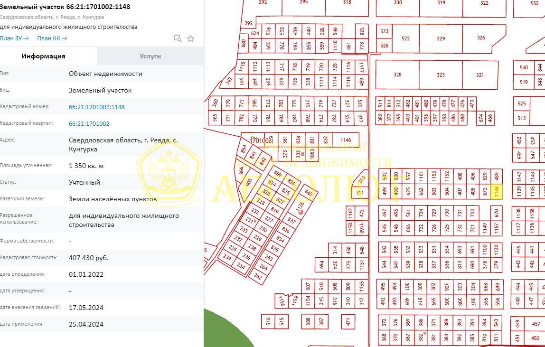The image size is (545, 347).
Task: Select the area value 1 350 кв. м
Action: [x=86, y=166]
